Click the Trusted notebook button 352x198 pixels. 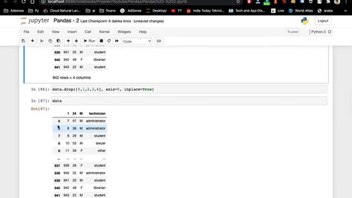pyautogui.click(x=293, y=32)
